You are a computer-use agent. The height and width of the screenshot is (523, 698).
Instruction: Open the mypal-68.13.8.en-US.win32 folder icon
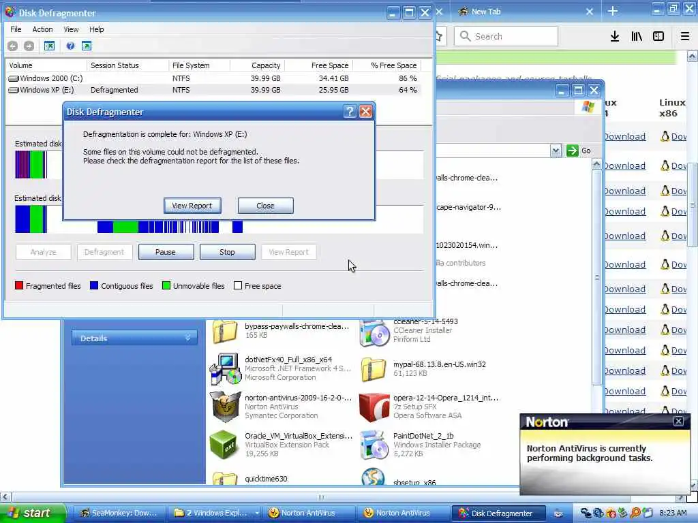click(373, 369)
